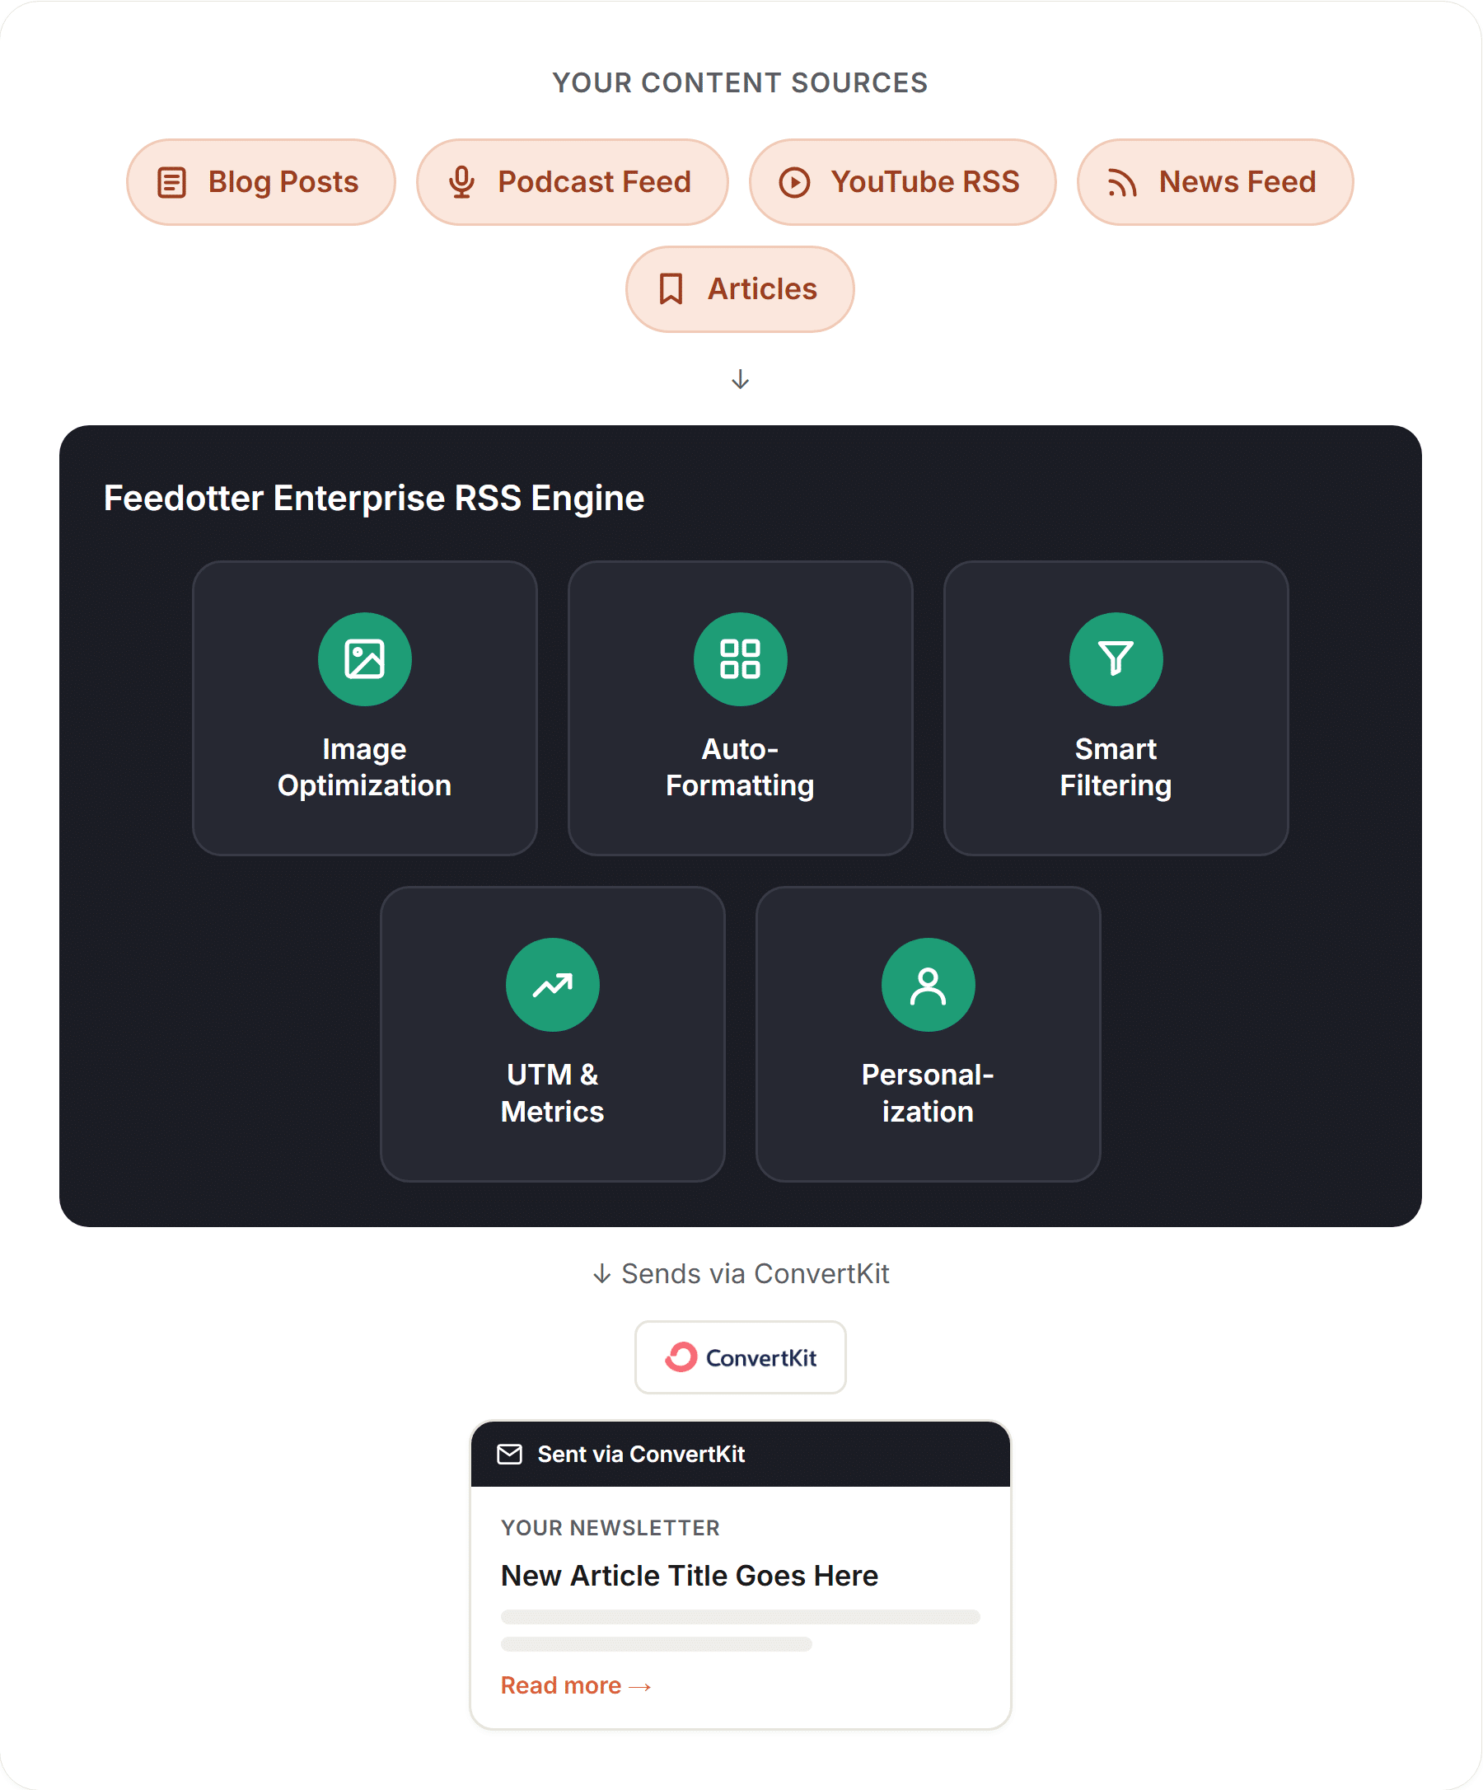
Task: Click the Image Optimization picture icon
Action: click(x=365, y=659)
